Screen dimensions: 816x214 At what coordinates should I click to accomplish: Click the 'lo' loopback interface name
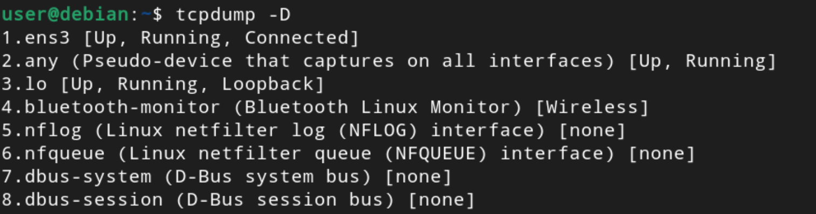(36, 84)
